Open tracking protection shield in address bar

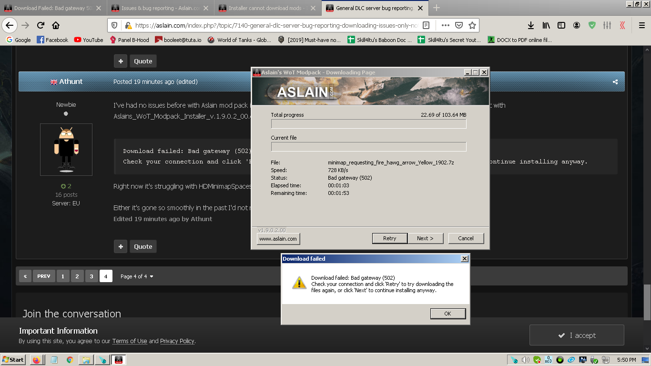(114, 25)
